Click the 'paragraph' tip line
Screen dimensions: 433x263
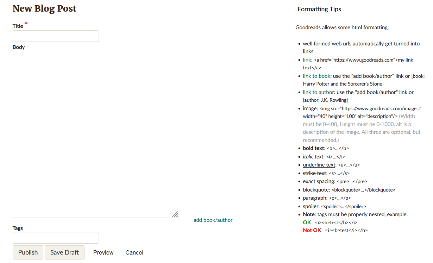327,198
